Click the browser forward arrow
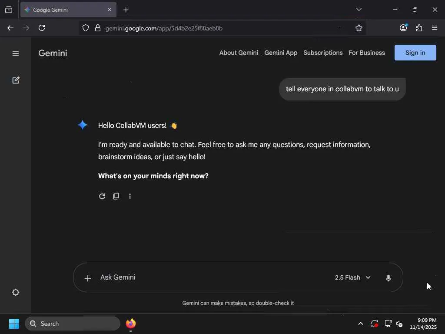The height and width of the screenshot is (334, 445). click(26, 28)
